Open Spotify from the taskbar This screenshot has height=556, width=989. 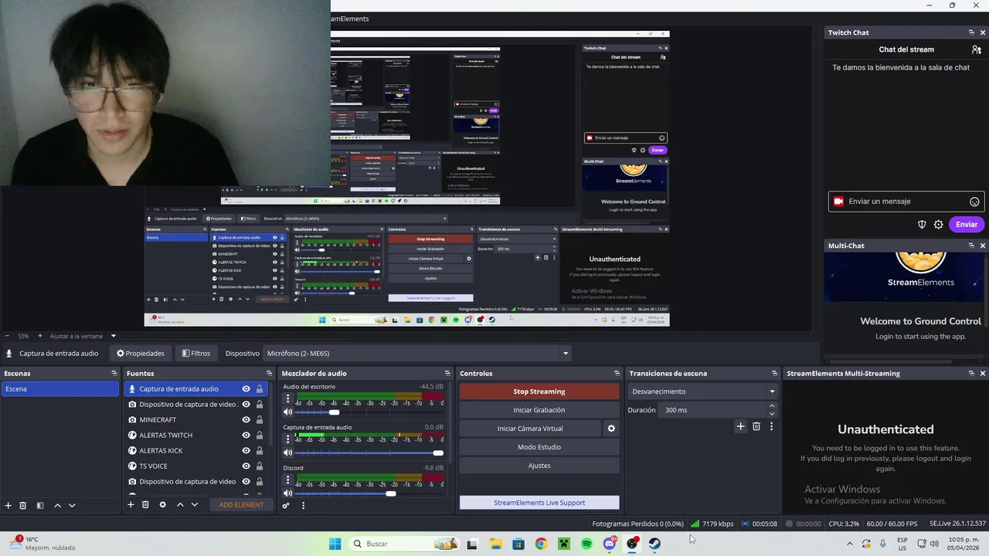pos(586,544)
